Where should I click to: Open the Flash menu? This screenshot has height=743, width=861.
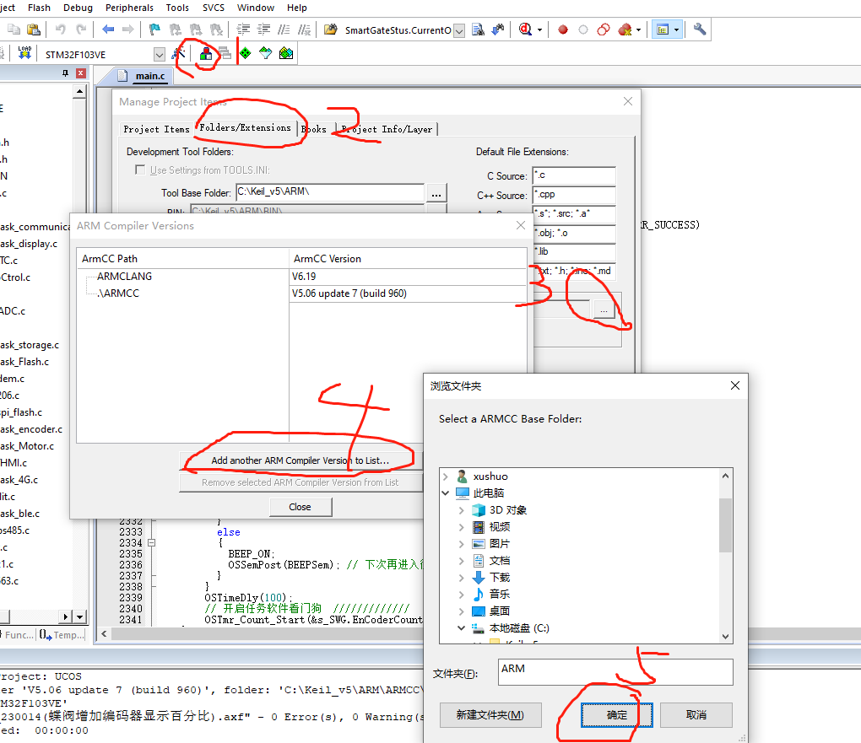click(39, 8)
